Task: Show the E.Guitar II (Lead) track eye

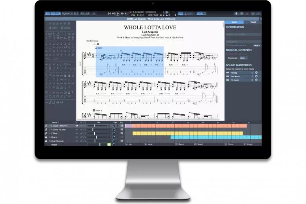Action: point(76,130)
